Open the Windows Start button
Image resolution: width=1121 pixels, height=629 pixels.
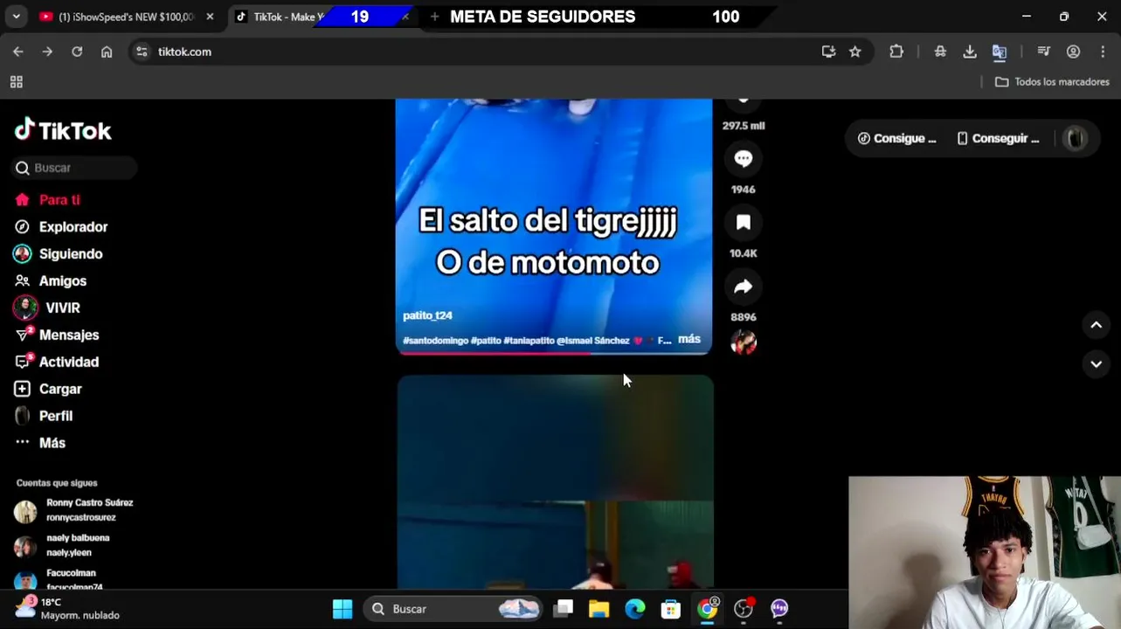(x=343, y=609)
